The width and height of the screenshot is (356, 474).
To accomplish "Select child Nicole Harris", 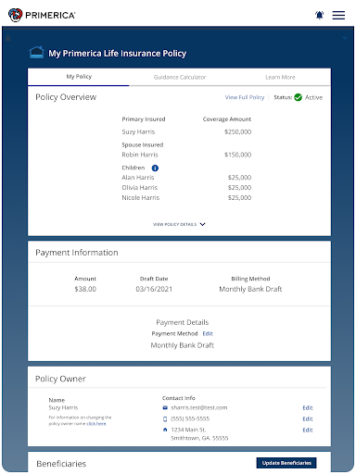I will (x=141, y=198).
